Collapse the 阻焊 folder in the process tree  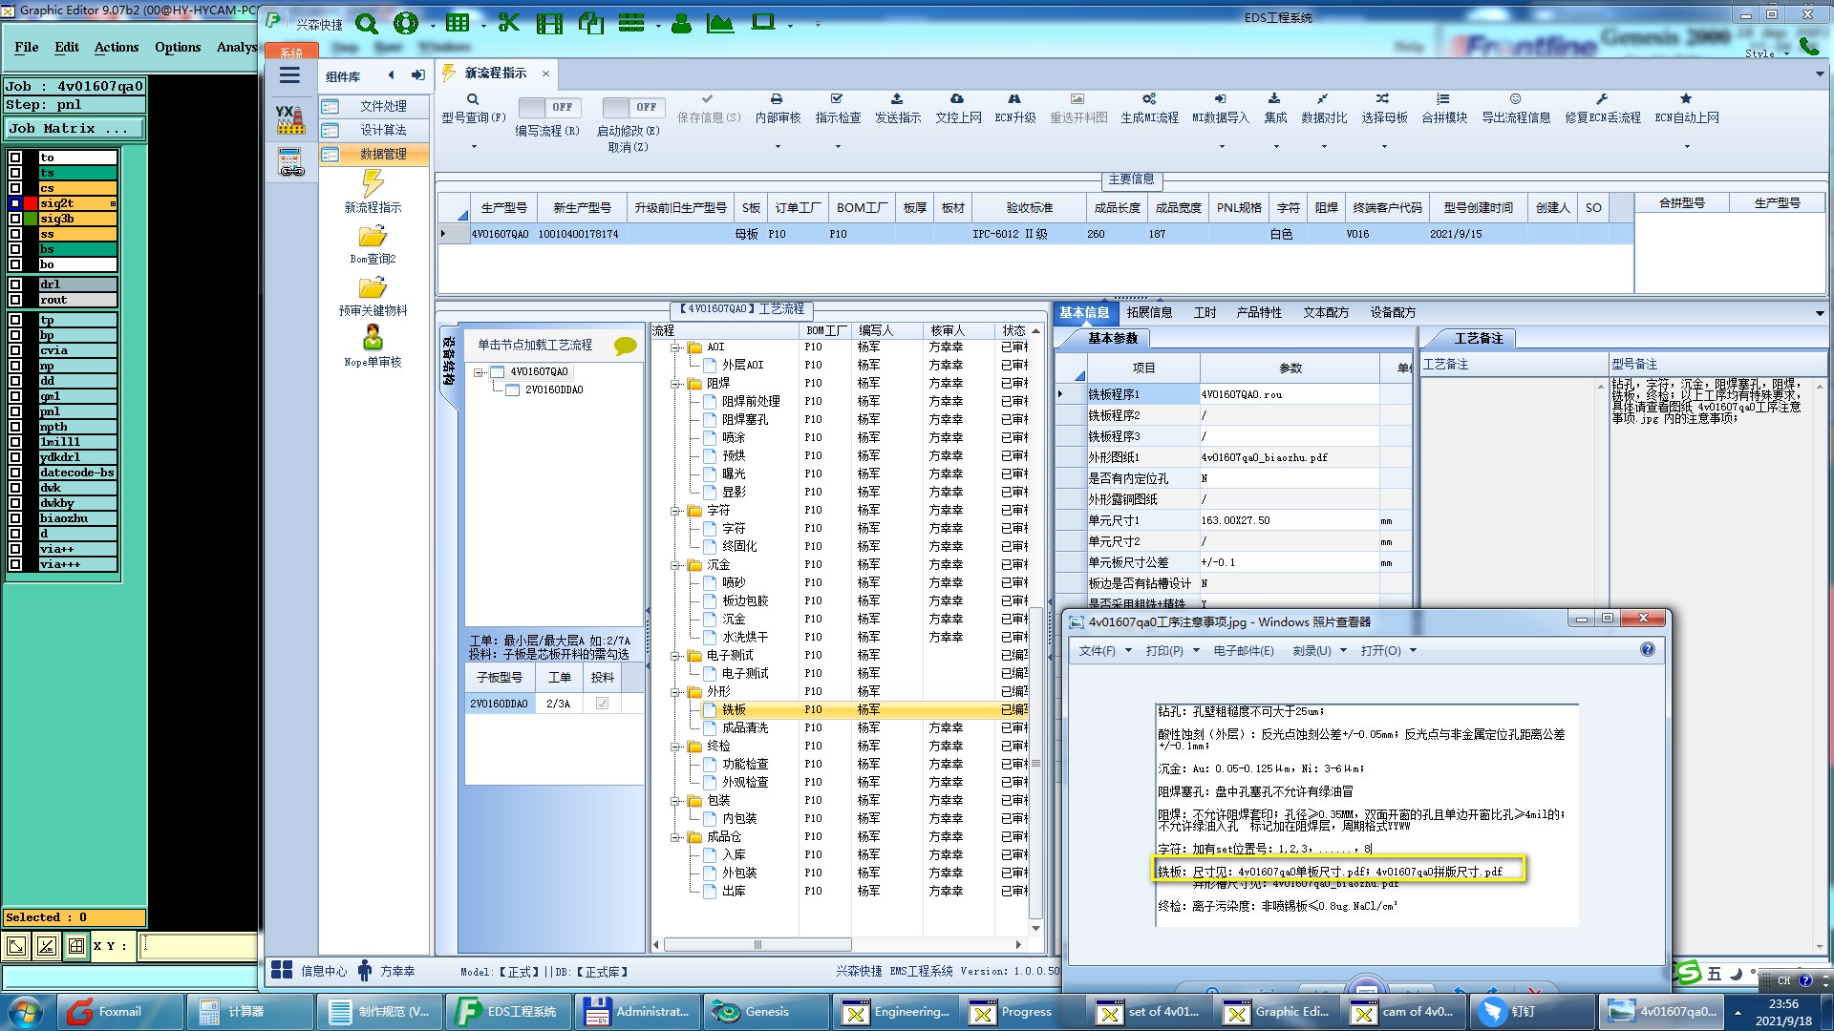coord(675,384)
